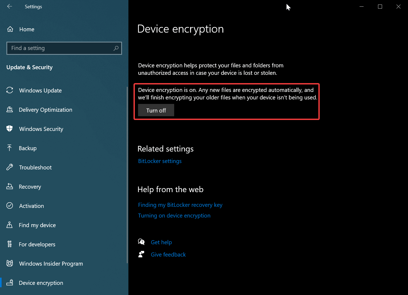Turn off device encryption
Screen dimensions: 408x295
[x=156, y=110]
